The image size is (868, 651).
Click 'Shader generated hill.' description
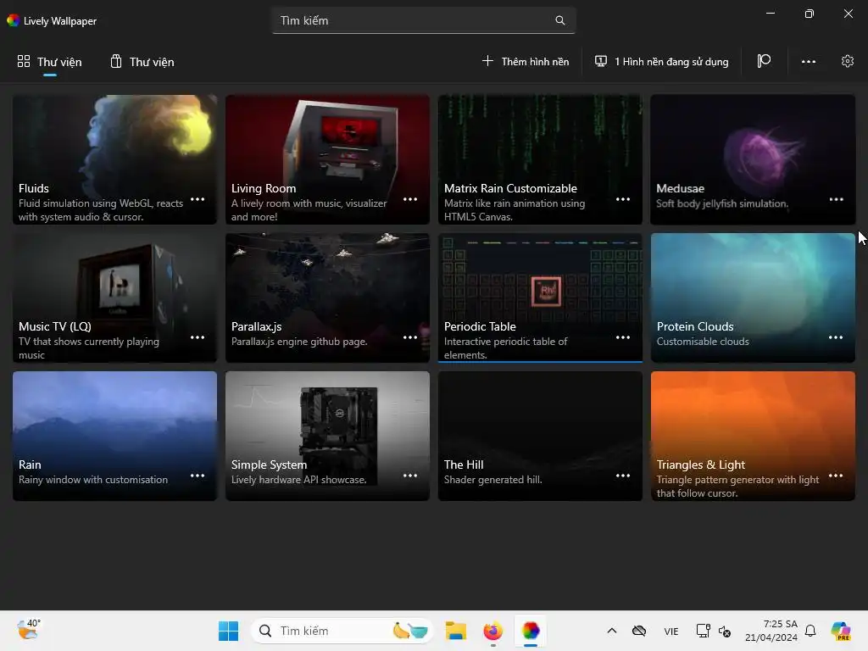492,480
